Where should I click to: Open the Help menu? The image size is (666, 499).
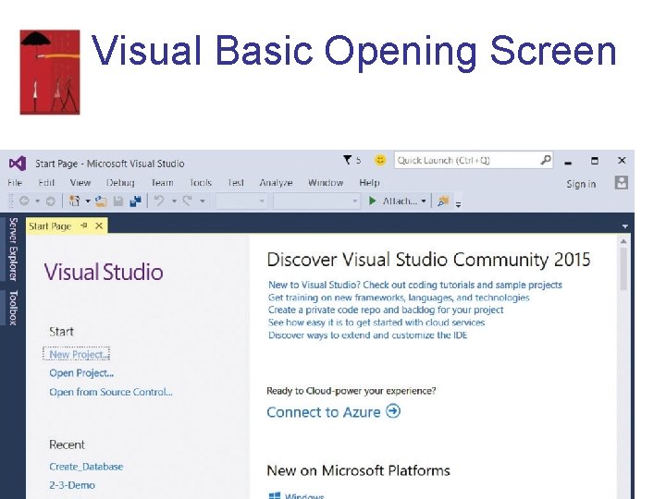(369, 182)
